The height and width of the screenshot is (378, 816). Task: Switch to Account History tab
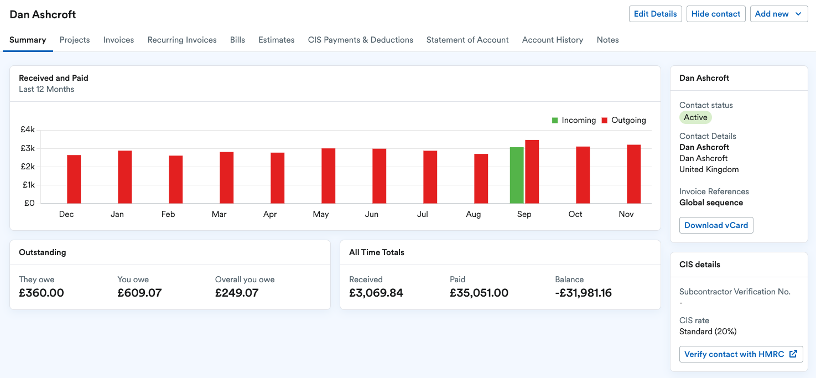pos(553,40)
